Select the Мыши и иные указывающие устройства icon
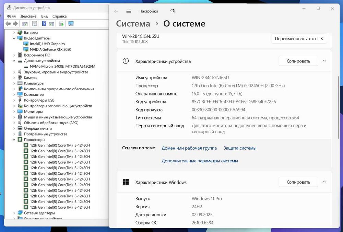The width and height of the screenshot is (343, 232). click(20, 117)
